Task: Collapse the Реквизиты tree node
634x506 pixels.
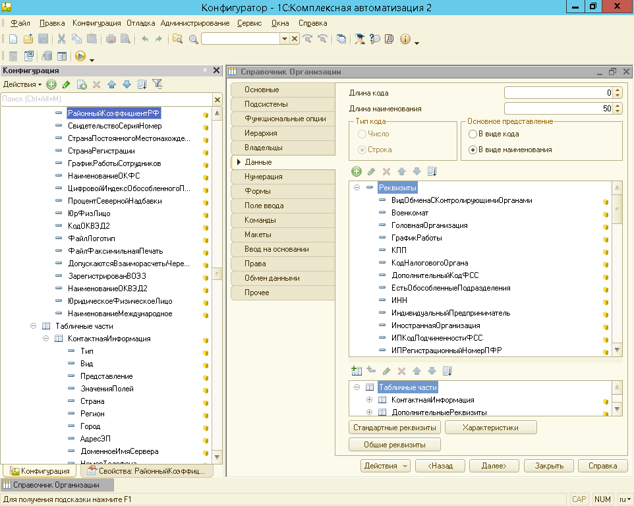Action: pos(357,188)
